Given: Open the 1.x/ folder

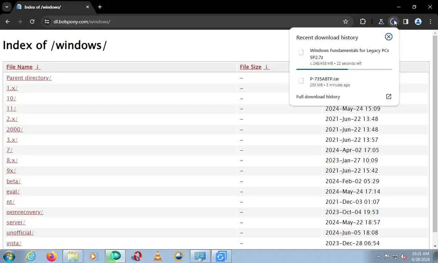Looking at the screenshot, I should (x=12, y=88).
